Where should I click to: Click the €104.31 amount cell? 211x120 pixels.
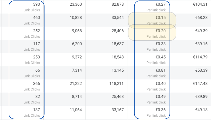pos(200,5)
